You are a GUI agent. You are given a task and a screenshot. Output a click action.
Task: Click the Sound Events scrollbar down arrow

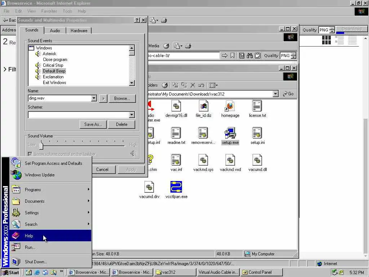132,83
